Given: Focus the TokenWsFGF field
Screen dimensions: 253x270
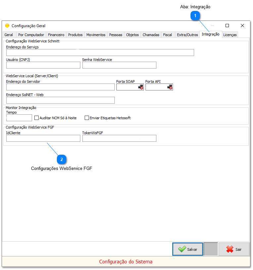Looking at the screenshot, I should coord(119,138).
